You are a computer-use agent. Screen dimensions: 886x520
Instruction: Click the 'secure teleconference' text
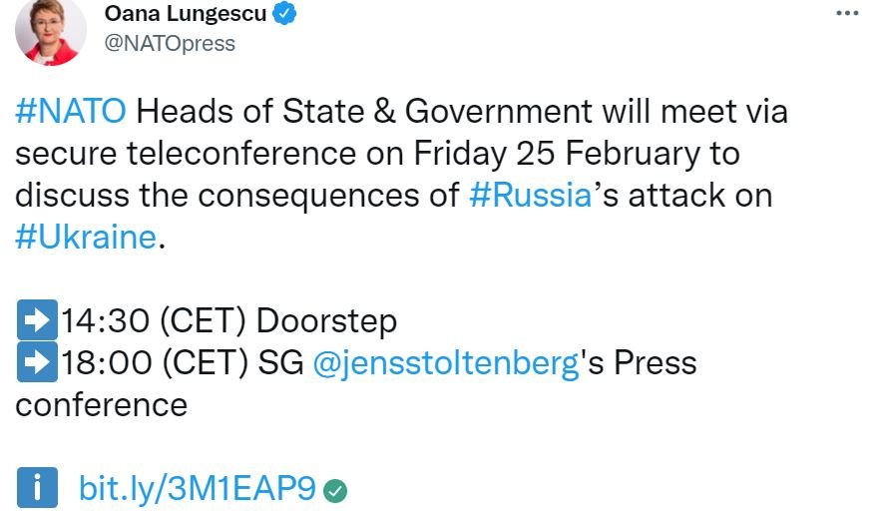tap(186, 153)
